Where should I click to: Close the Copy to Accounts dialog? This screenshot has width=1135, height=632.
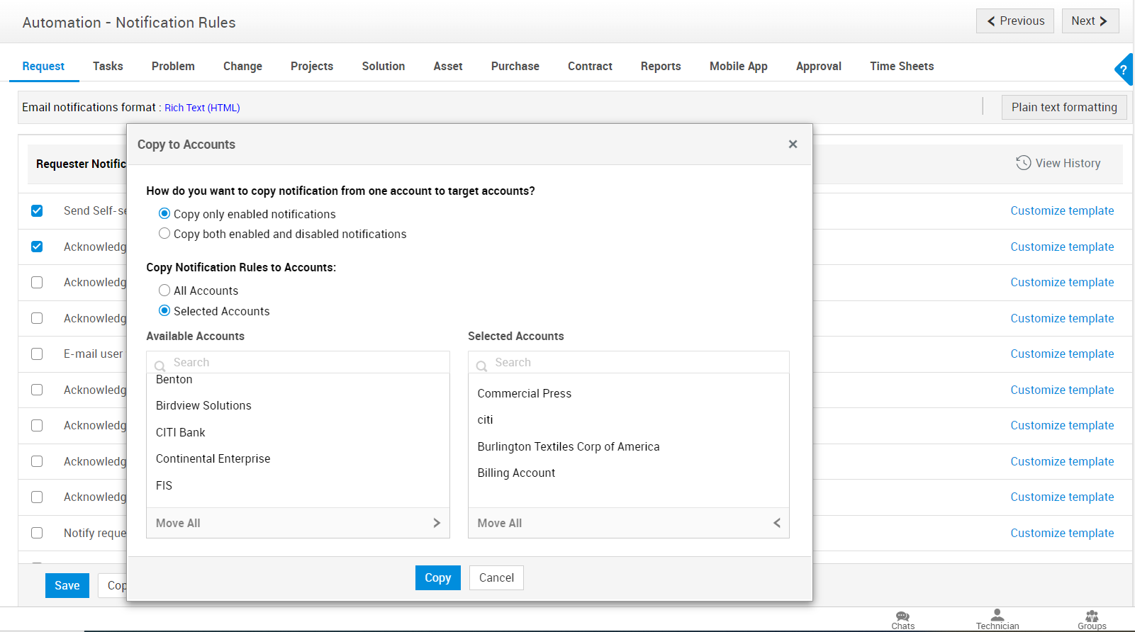pyautogui.click(x=793, y=145)
